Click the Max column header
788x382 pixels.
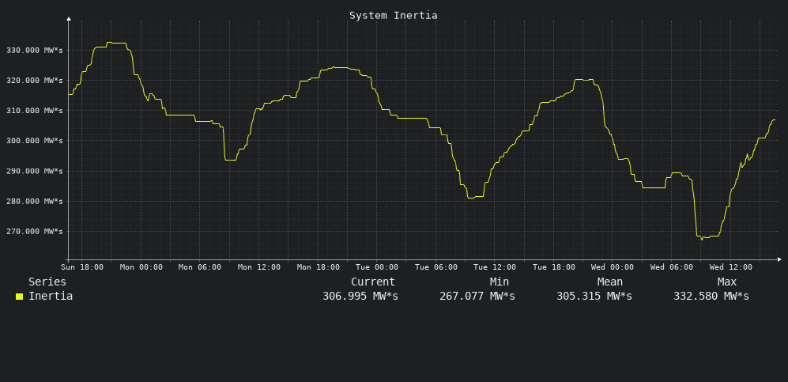(726, 282)
